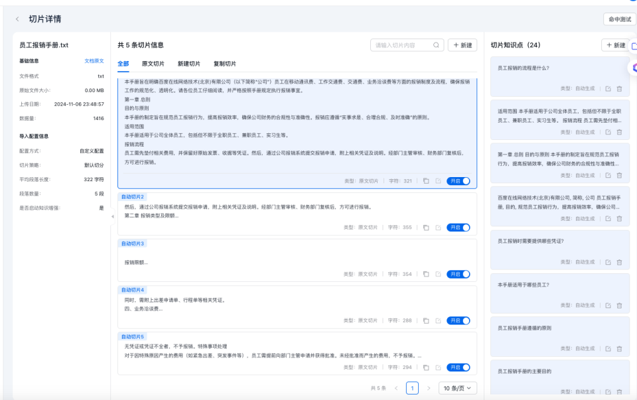The image size is (637, 400).
Task: Delete knowledge point 员工报销时需要提供哪些凭证?
Action: (x=619, y=262)
